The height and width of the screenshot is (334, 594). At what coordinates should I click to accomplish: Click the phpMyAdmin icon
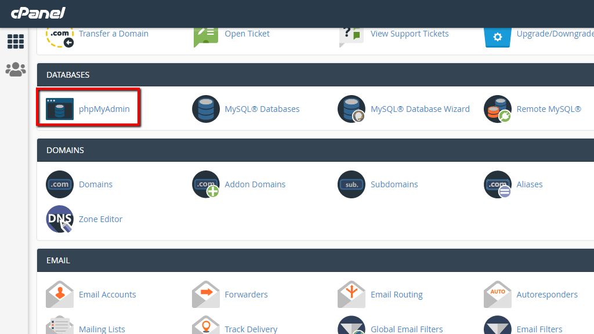coord(60,109)
